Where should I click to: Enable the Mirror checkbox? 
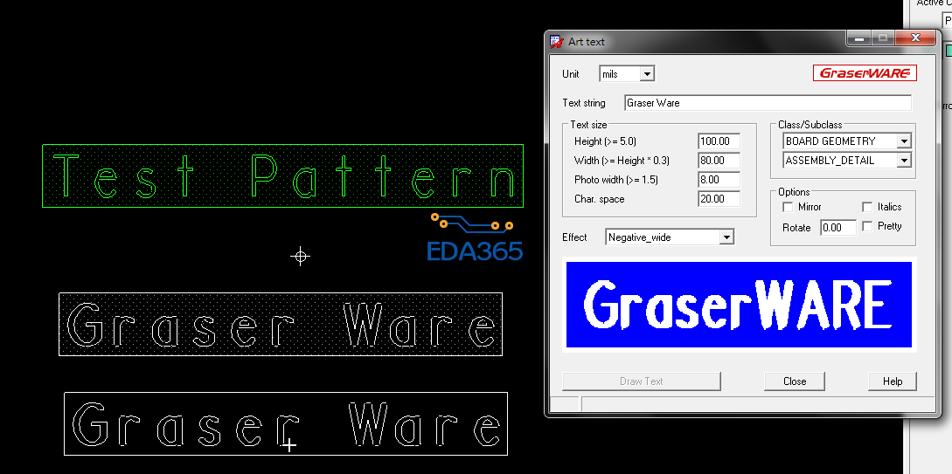788,207
